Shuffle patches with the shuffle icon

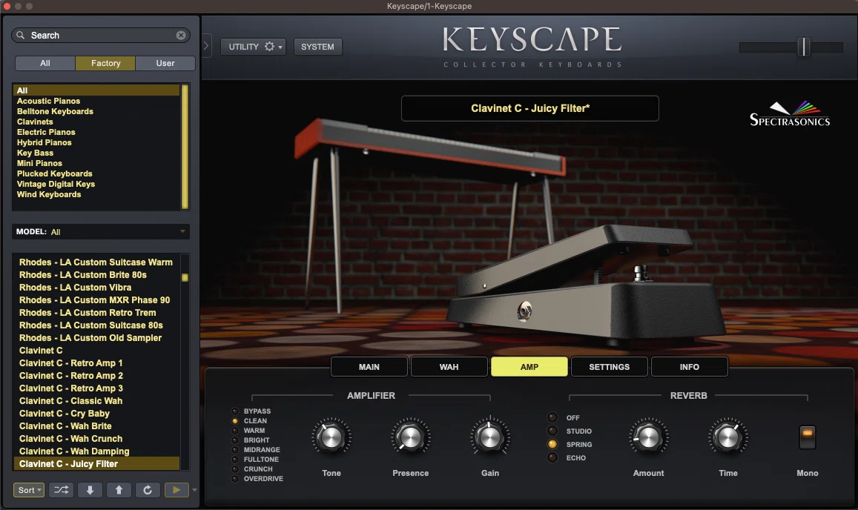click(x=62, y=490)
